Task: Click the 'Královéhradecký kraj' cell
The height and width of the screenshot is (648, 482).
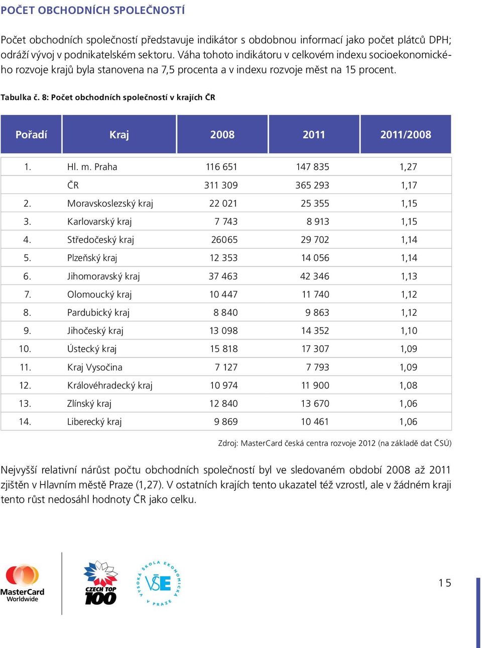Action: (x=110, y=386)
